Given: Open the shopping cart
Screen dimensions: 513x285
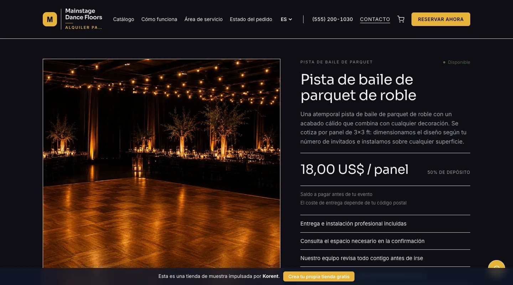Looking at the screenshot, I should coord(401,19).
